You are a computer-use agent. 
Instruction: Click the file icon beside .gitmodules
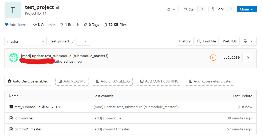tap(11, 118)
